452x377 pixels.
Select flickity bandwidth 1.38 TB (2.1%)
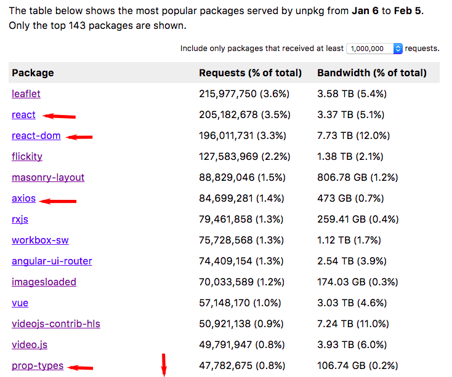tap(350, 157)
